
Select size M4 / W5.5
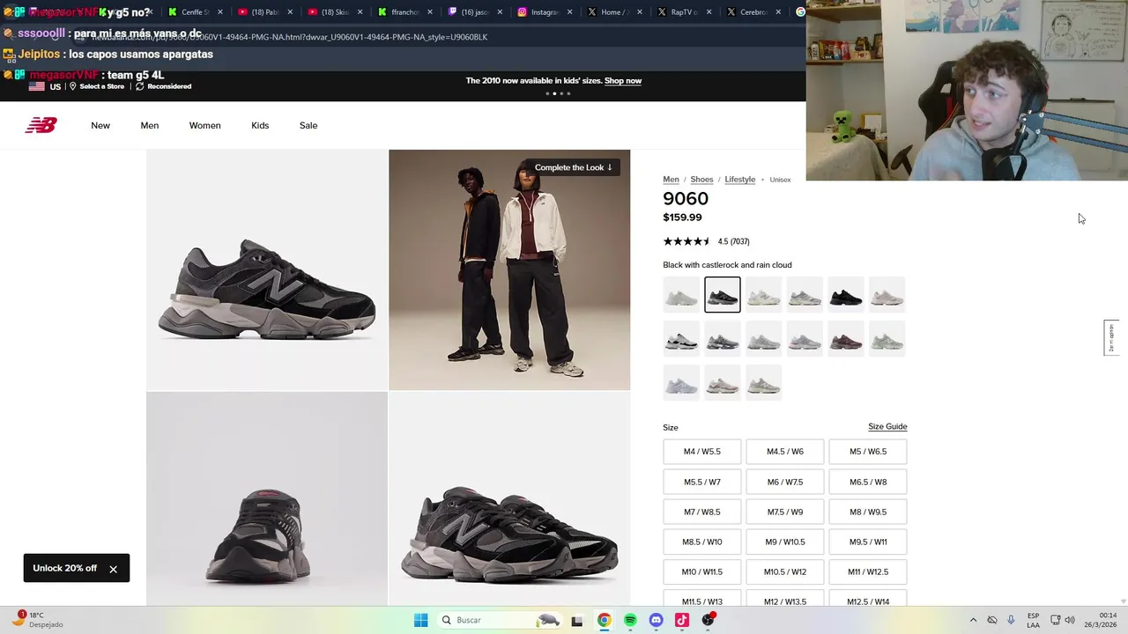(702, 452)
